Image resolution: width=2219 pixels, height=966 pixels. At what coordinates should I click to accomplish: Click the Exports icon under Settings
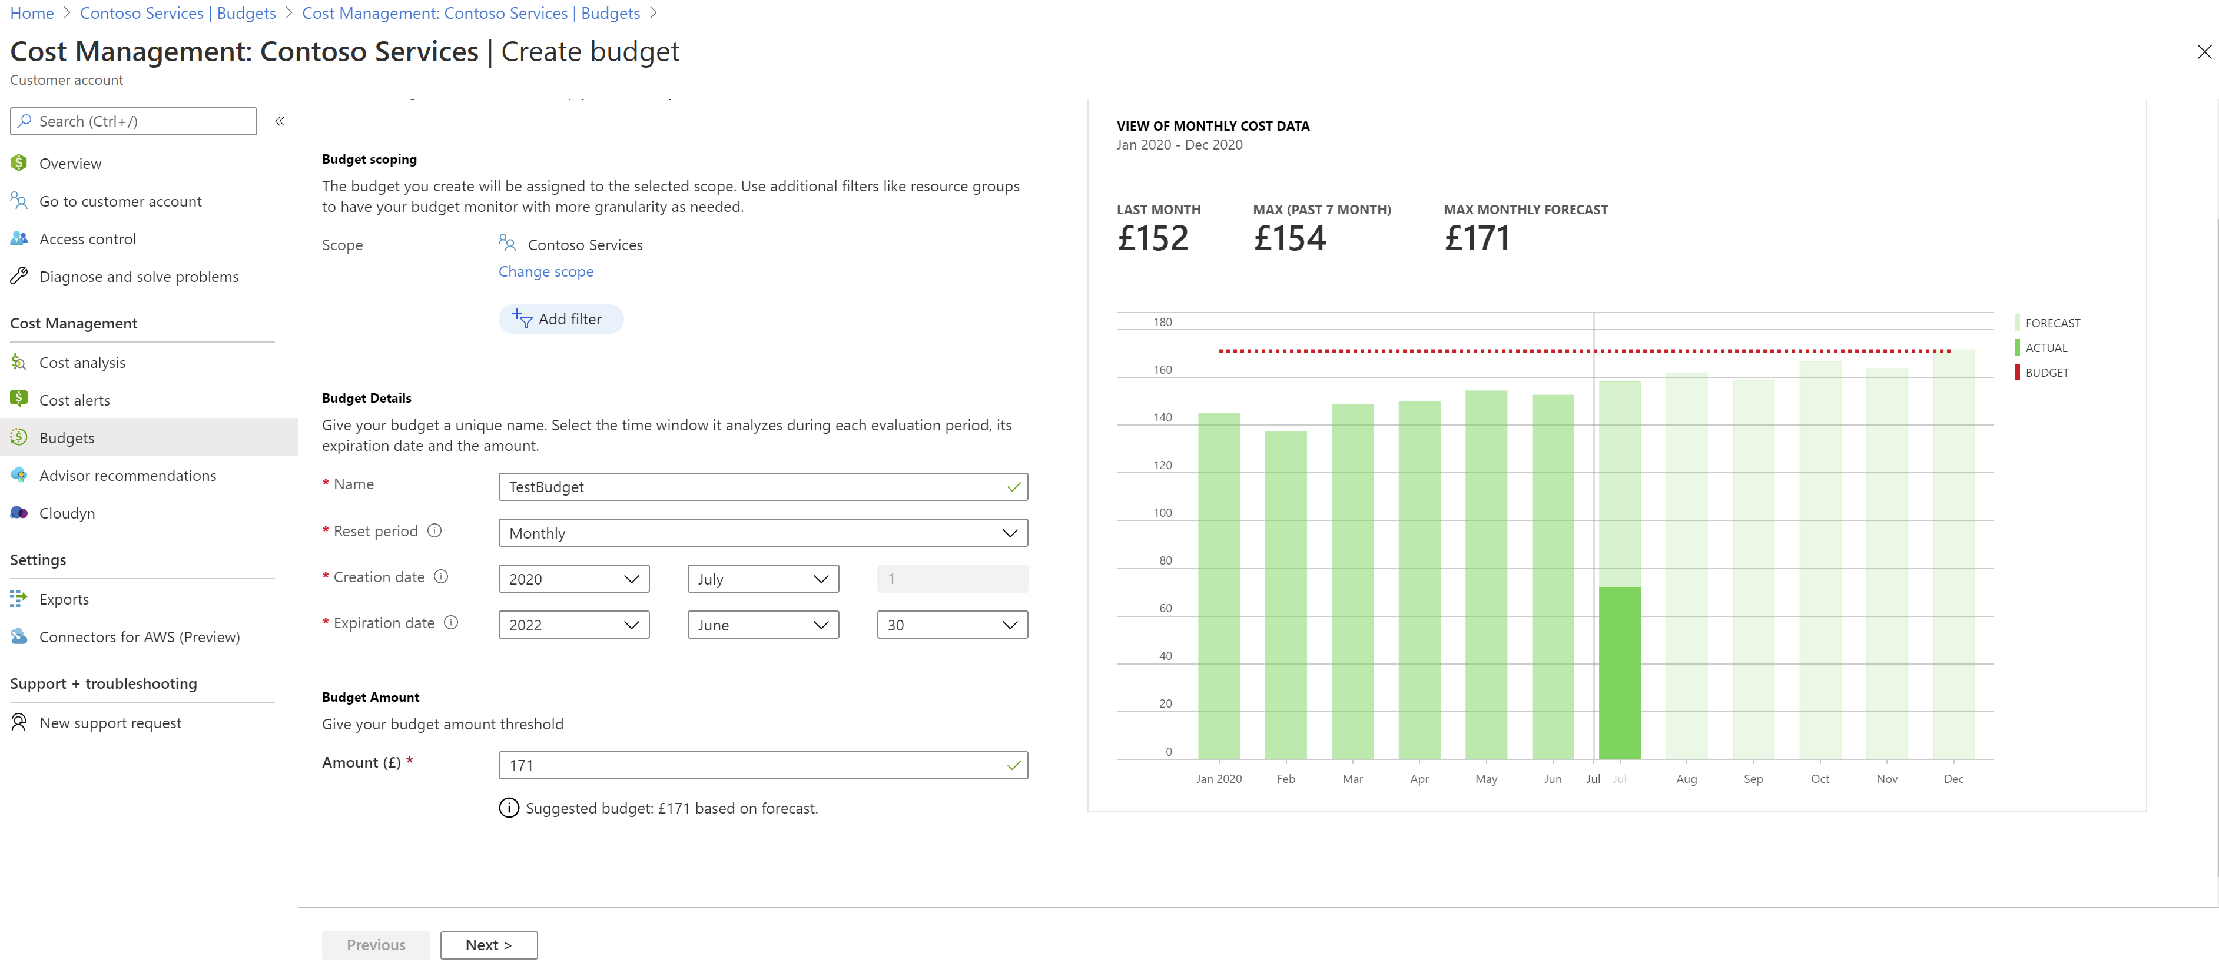pos(19,598)
